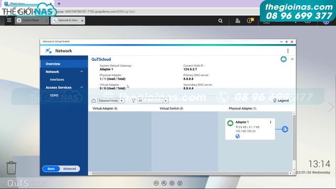Open event notifications info icon

[250, 20]
